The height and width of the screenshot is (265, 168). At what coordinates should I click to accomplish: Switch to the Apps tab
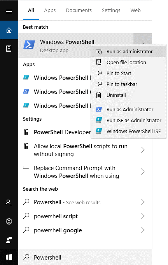click(x=50, y=10)
